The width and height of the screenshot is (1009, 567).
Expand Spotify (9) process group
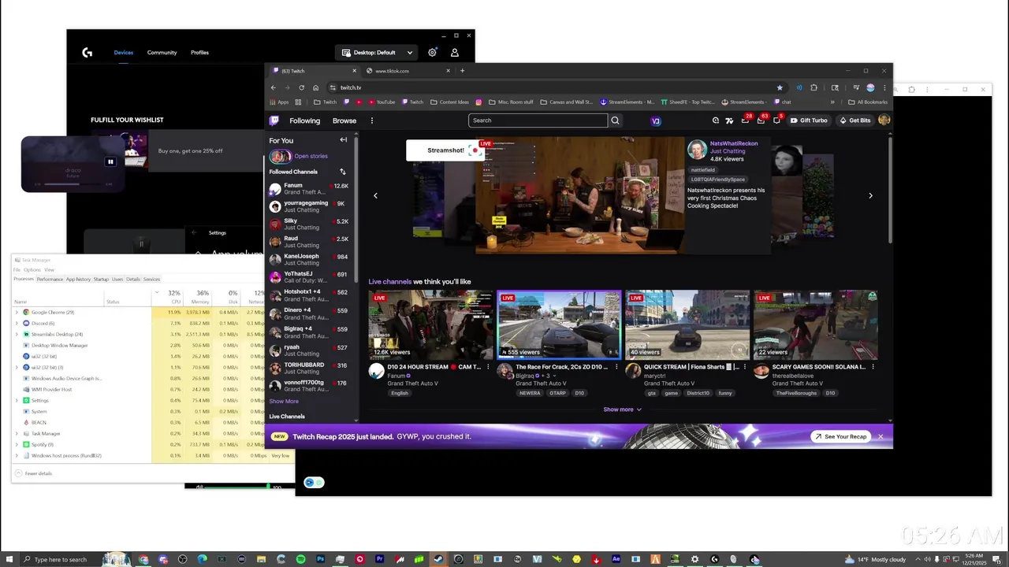17,444
